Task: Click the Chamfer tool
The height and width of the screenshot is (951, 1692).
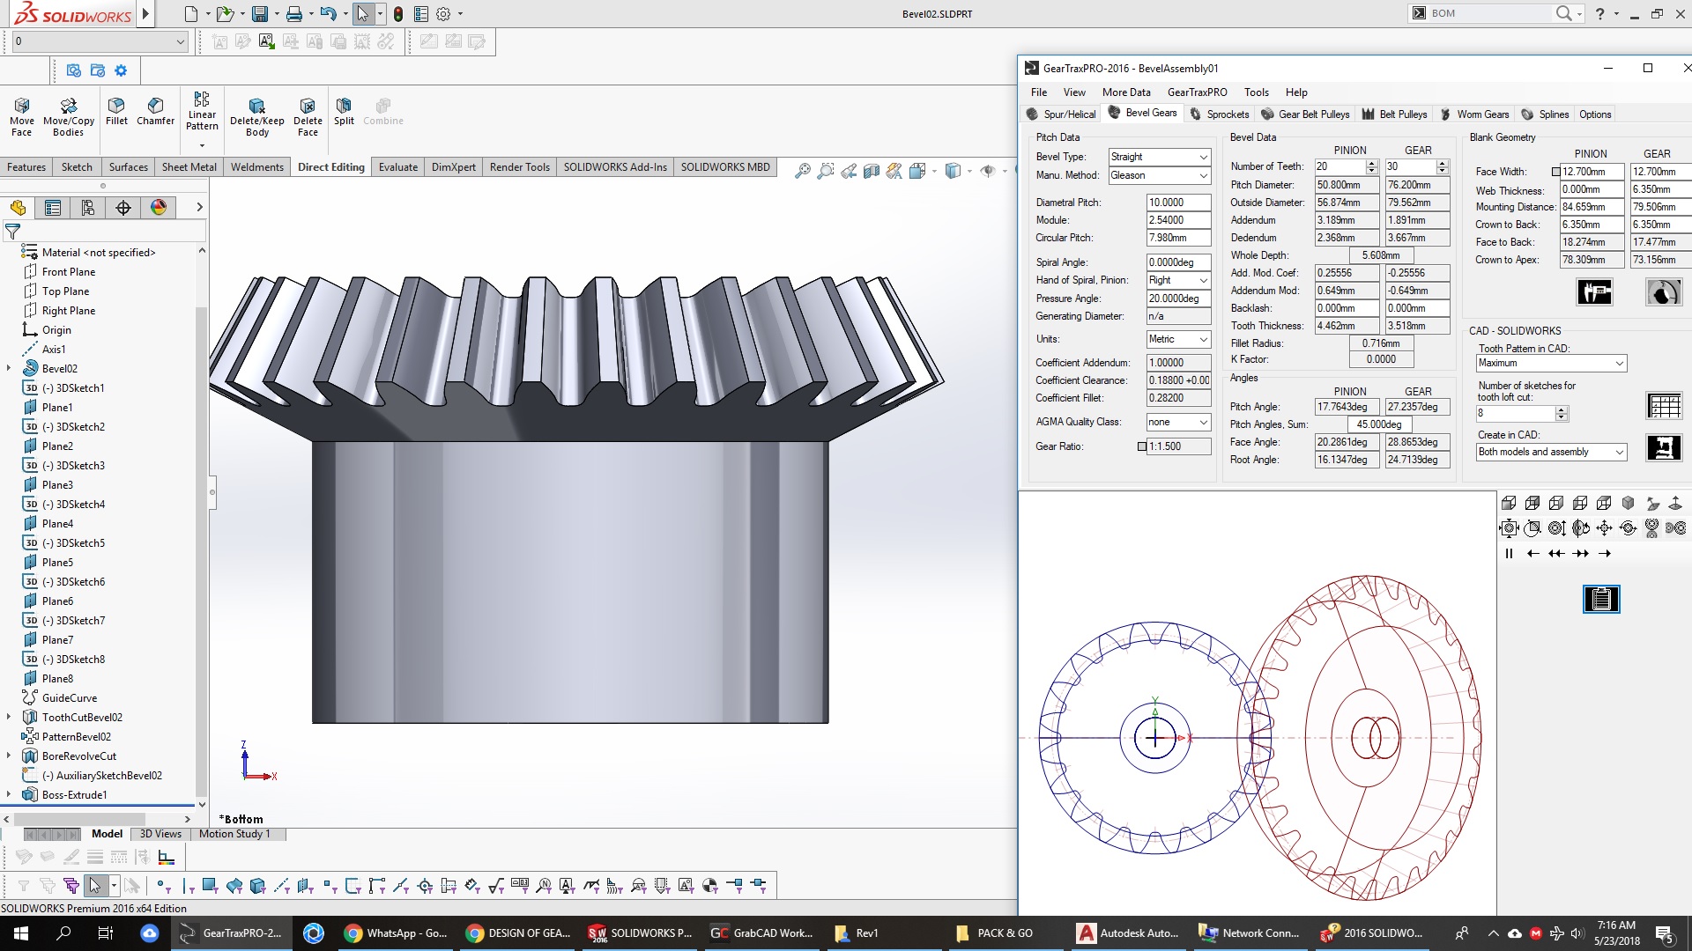Action: (x=155, y=112)
